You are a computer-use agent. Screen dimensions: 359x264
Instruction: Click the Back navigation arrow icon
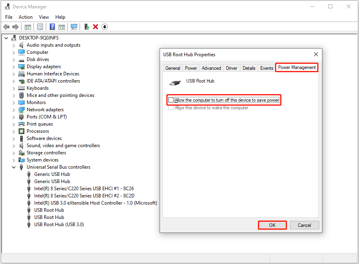(6, 27)
